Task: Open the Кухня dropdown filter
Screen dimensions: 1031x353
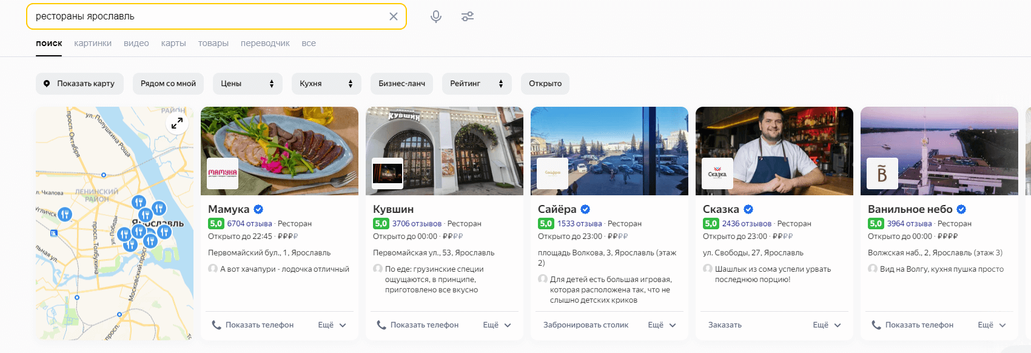Action: (x=326, y=84)
